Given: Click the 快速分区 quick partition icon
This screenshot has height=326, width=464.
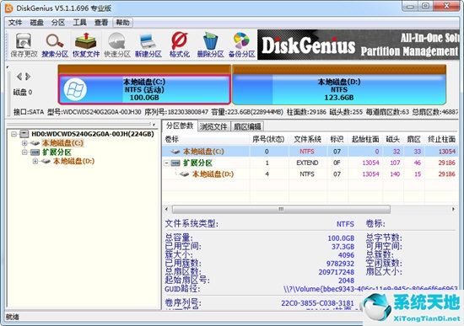Looking at the screenshot, I should point(117,45).
